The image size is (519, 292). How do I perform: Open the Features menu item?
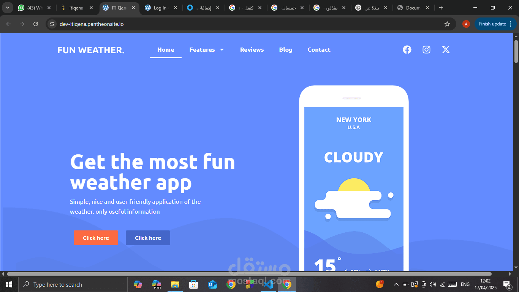point(202,50)
